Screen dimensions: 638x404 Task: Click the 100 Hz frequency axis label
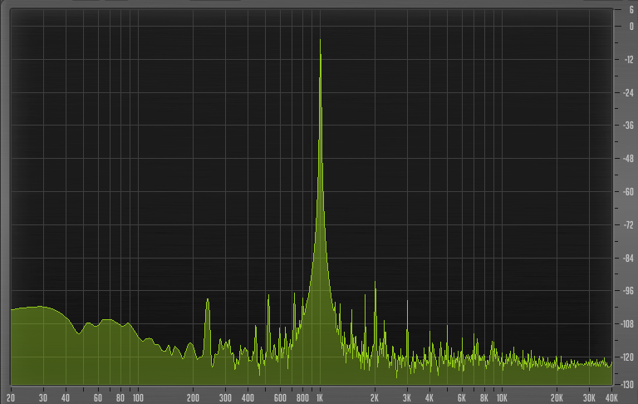point(139,398)
